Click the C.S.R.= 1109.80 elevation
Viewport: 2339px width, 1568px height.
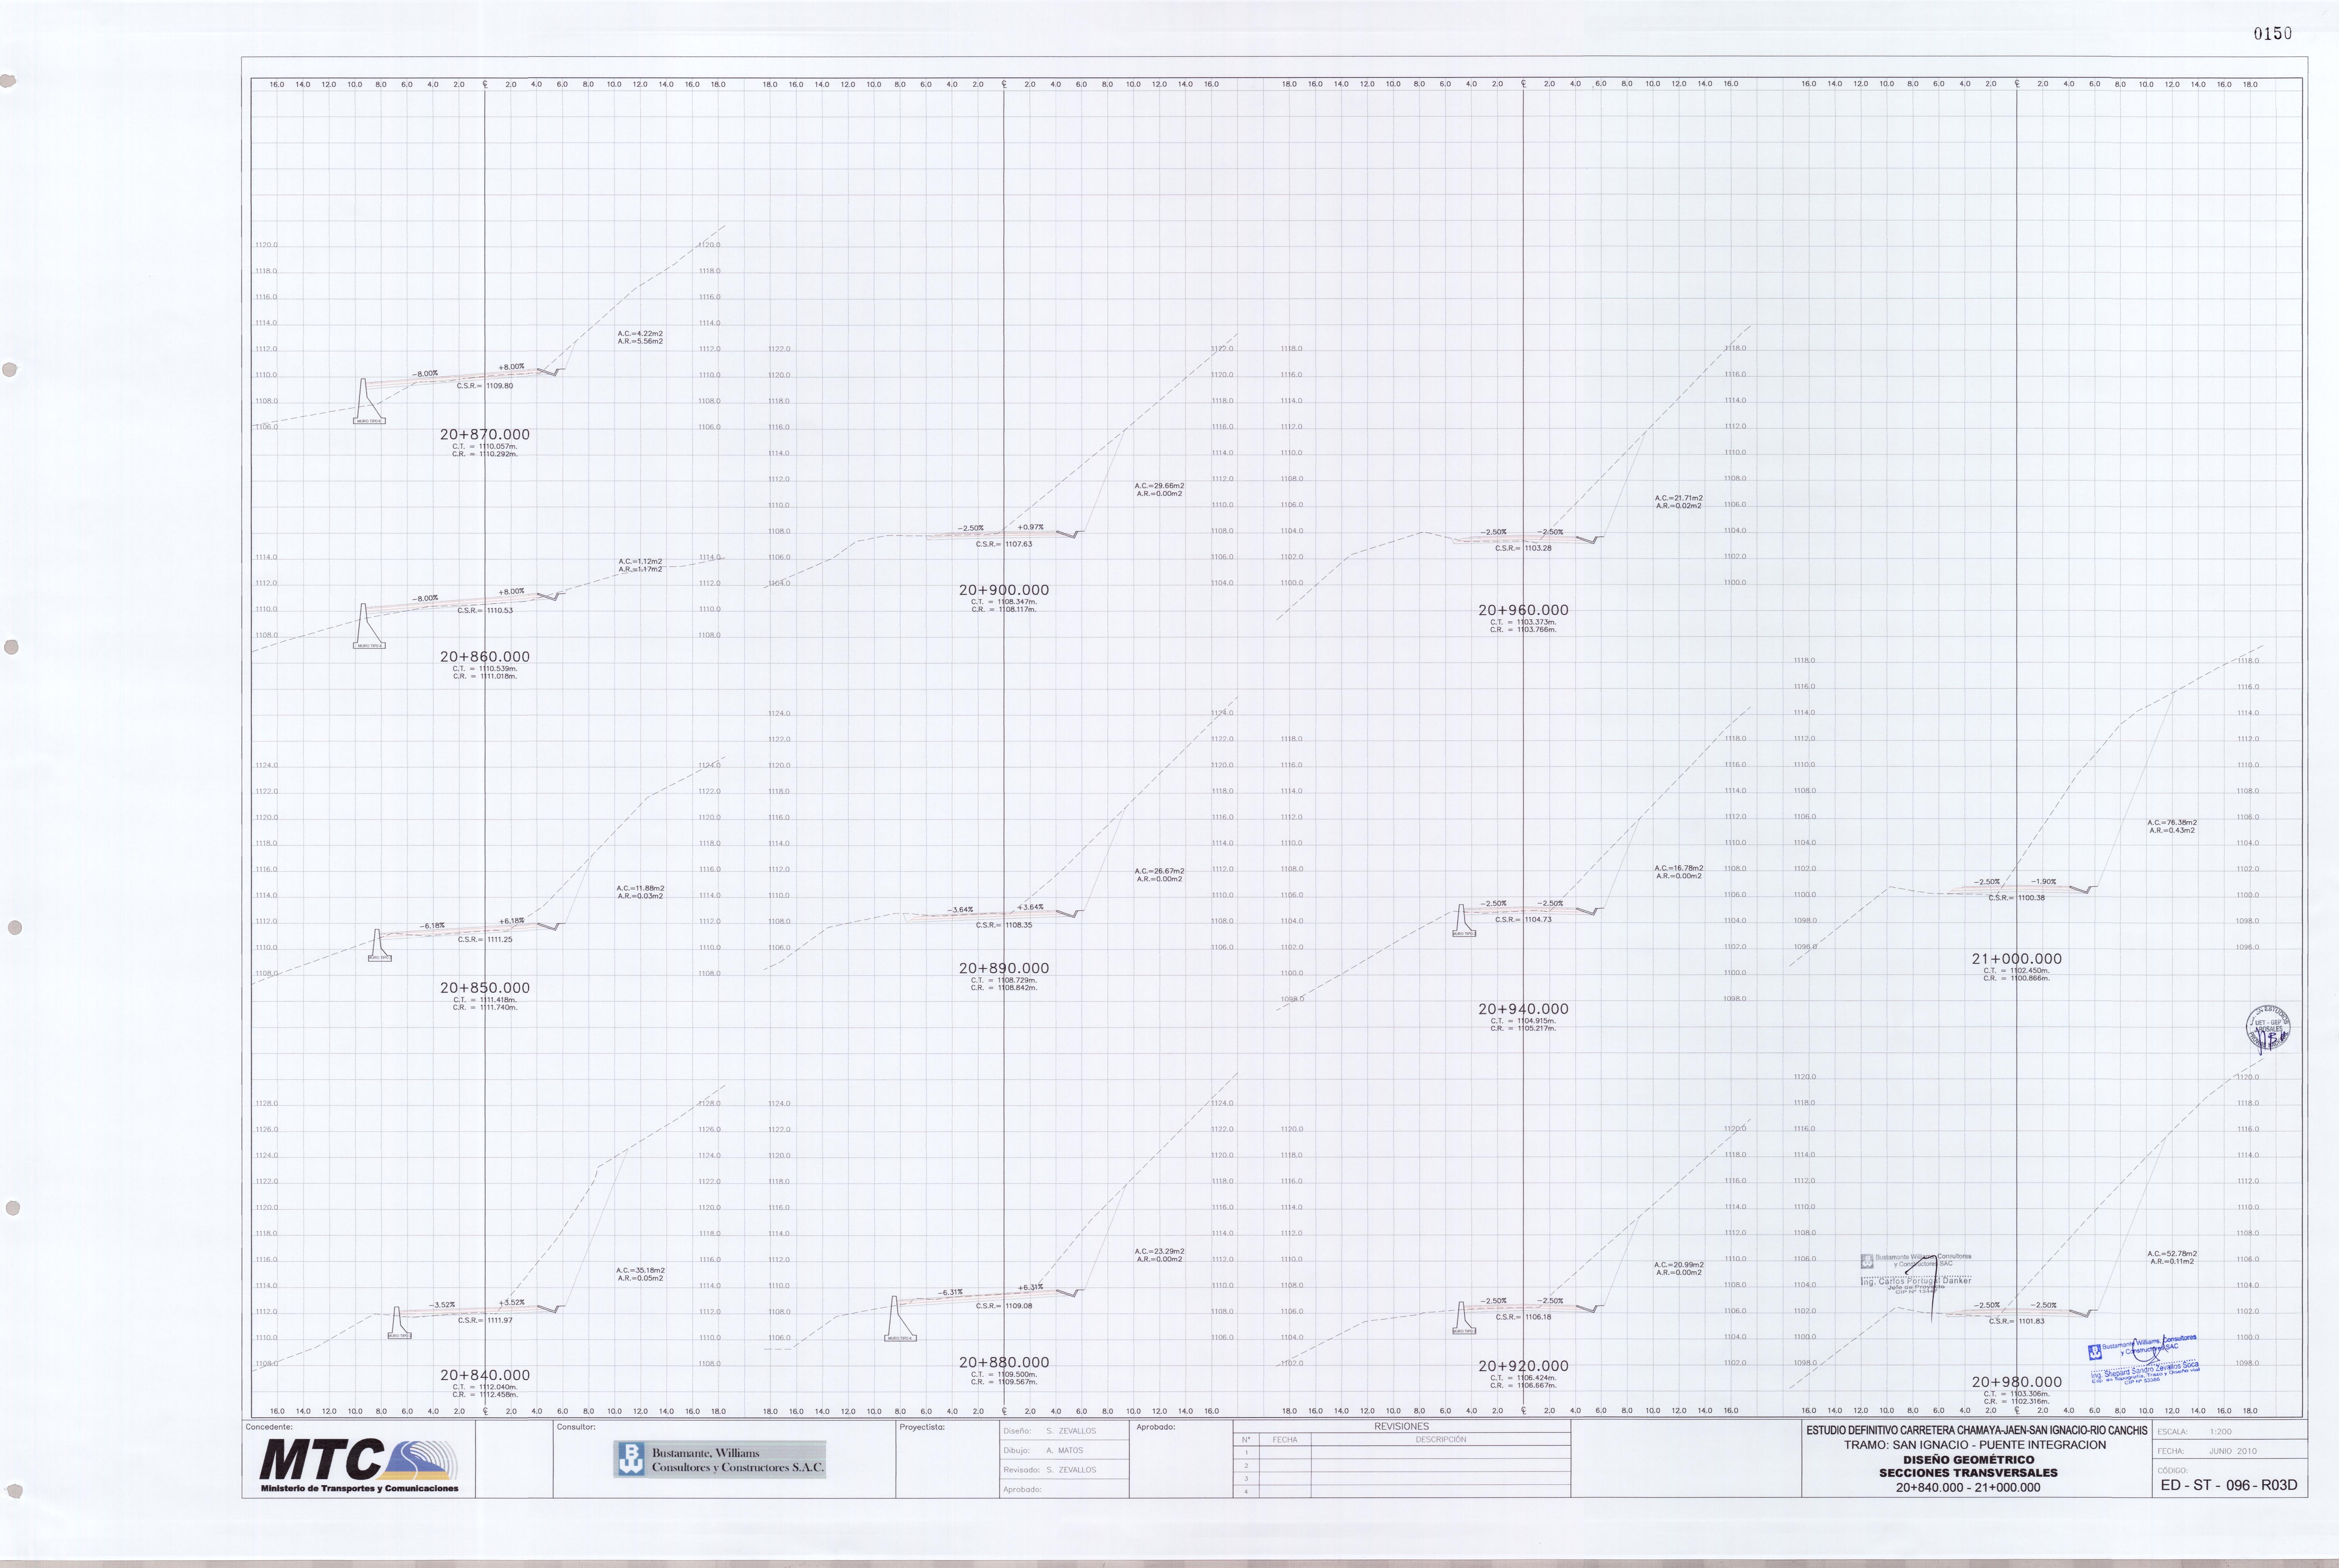pos(485,386)
